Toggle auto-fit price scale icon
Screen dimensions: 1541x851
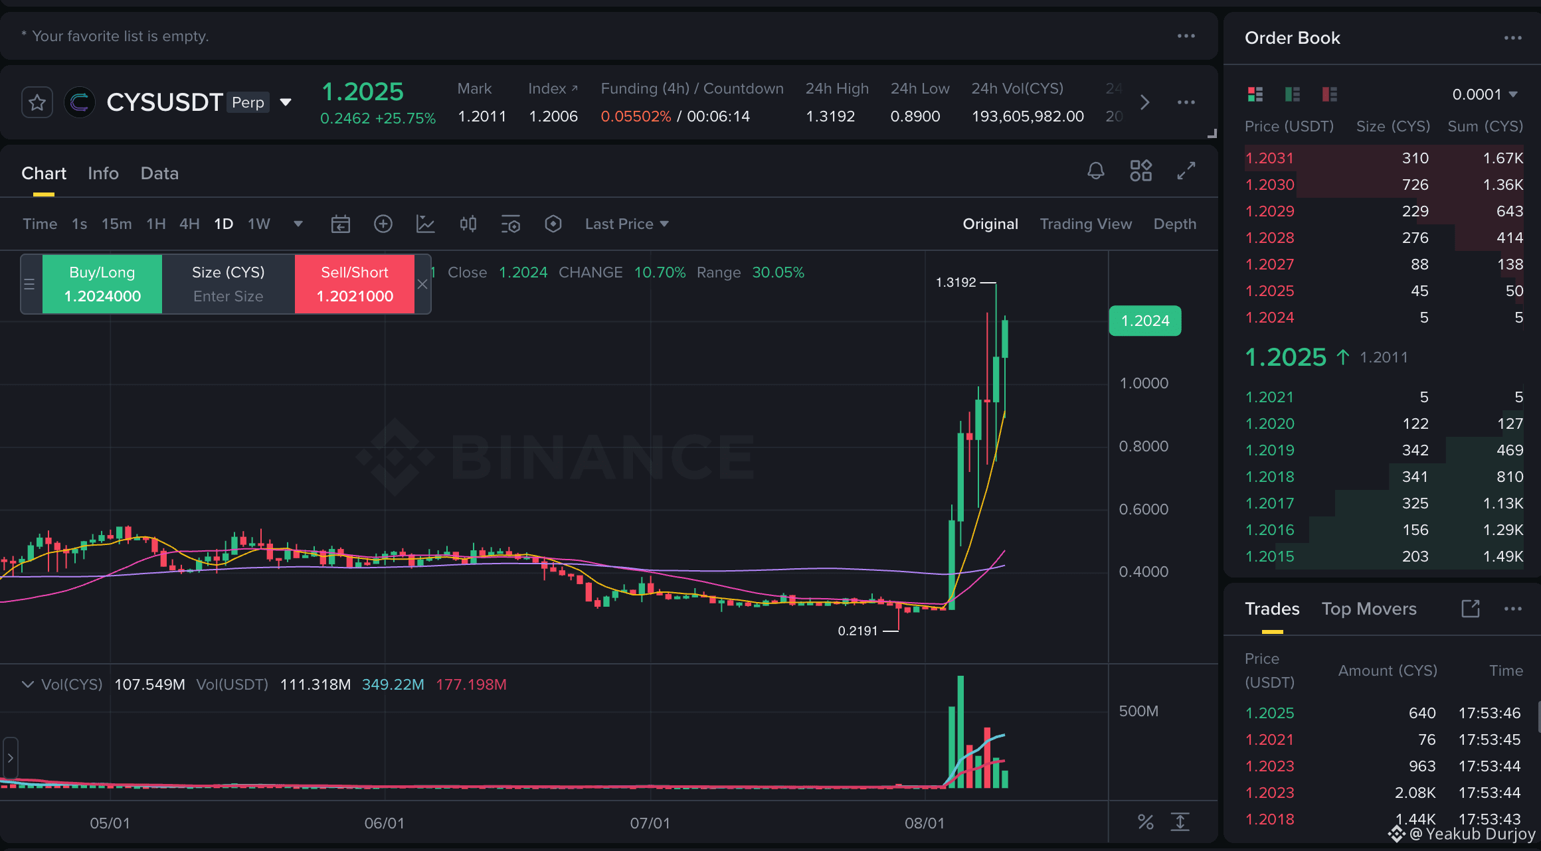point(1180,822)
